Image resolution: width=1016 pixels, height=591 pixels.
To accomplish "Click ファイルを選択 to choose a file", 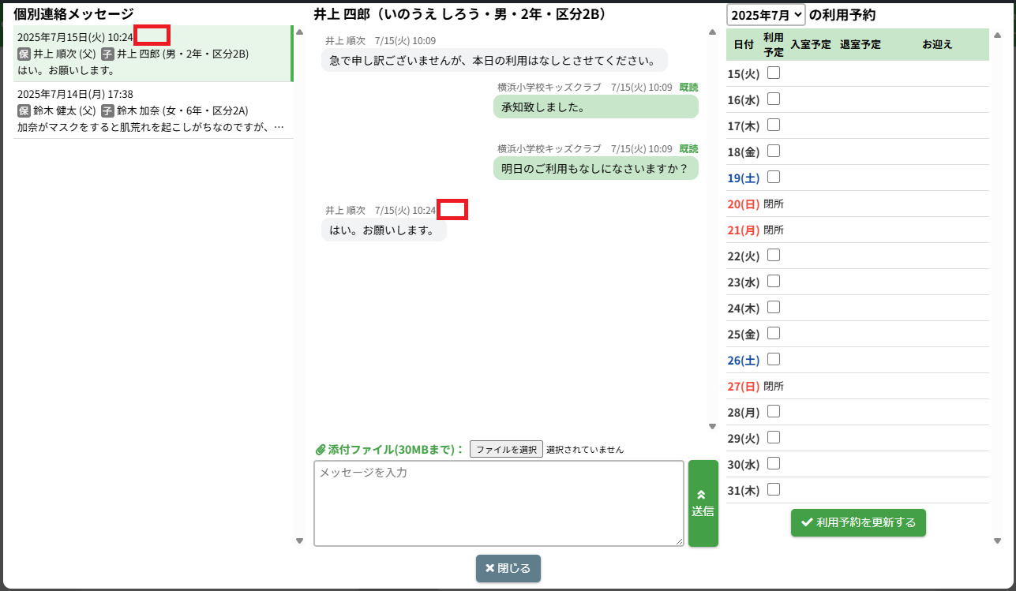I will click(506, 450).
